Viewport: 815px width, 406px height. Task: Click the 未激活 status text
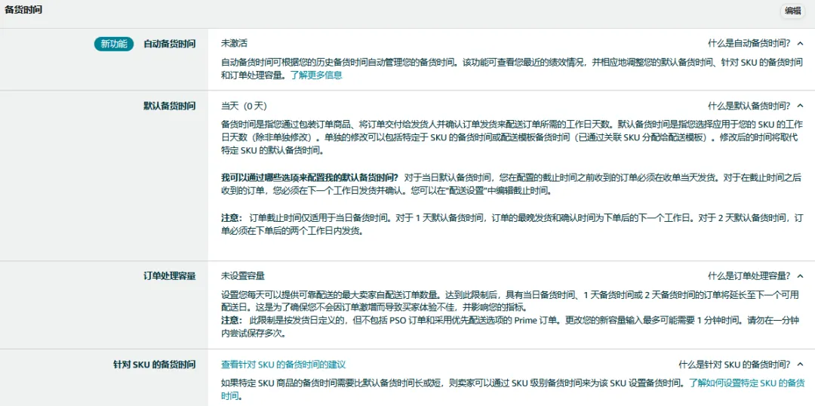pos(234,44)
